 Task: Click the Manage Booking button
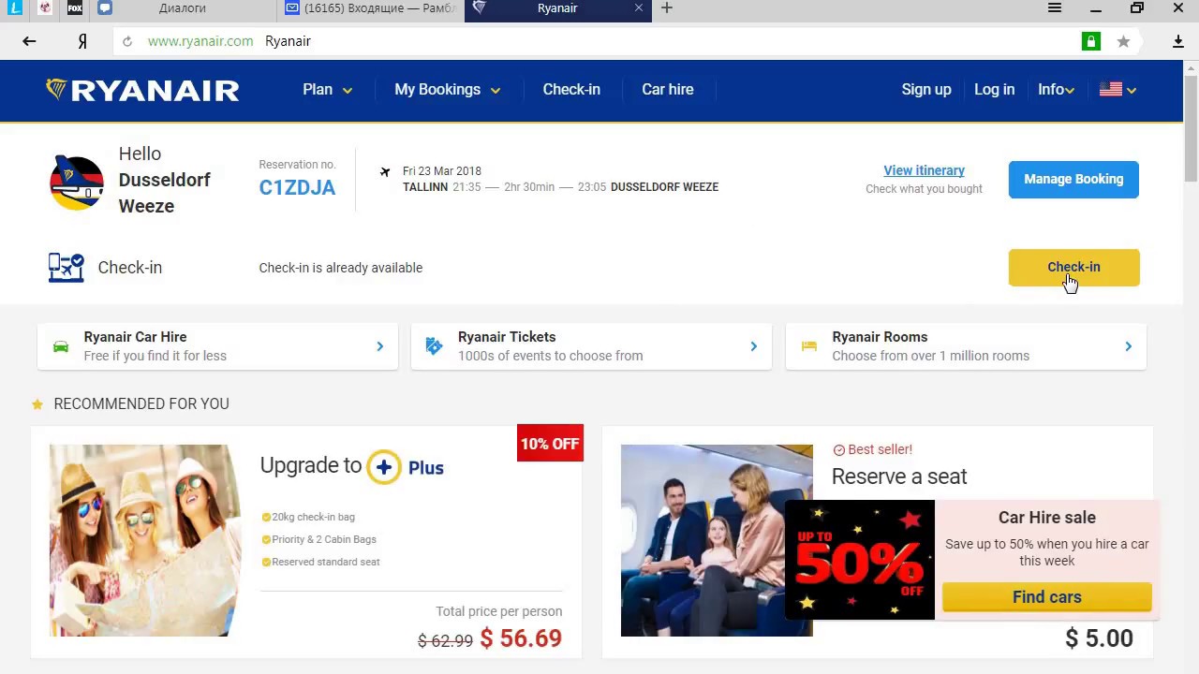(1073, 180)
